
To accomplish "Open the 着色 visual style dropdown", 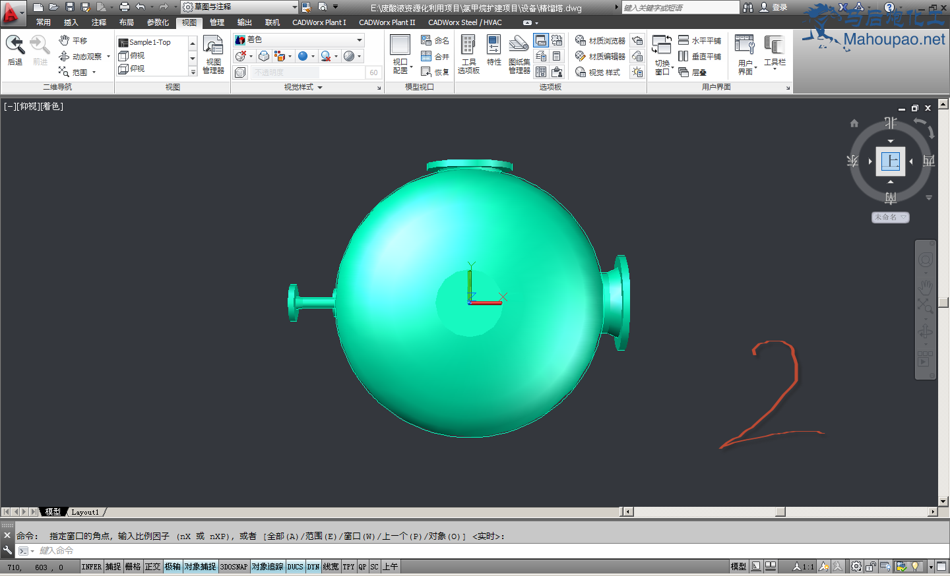I will [x=299, y=40].
